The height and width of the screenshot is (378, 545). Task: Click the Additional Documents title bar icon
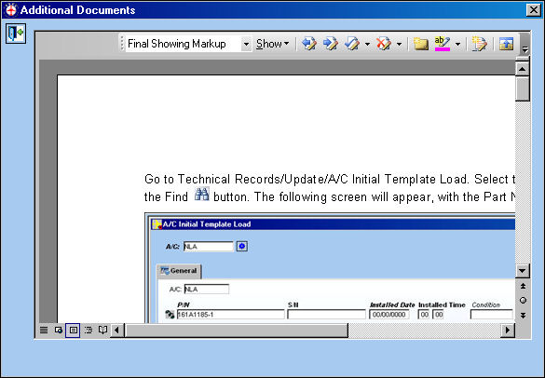[11, 9]
